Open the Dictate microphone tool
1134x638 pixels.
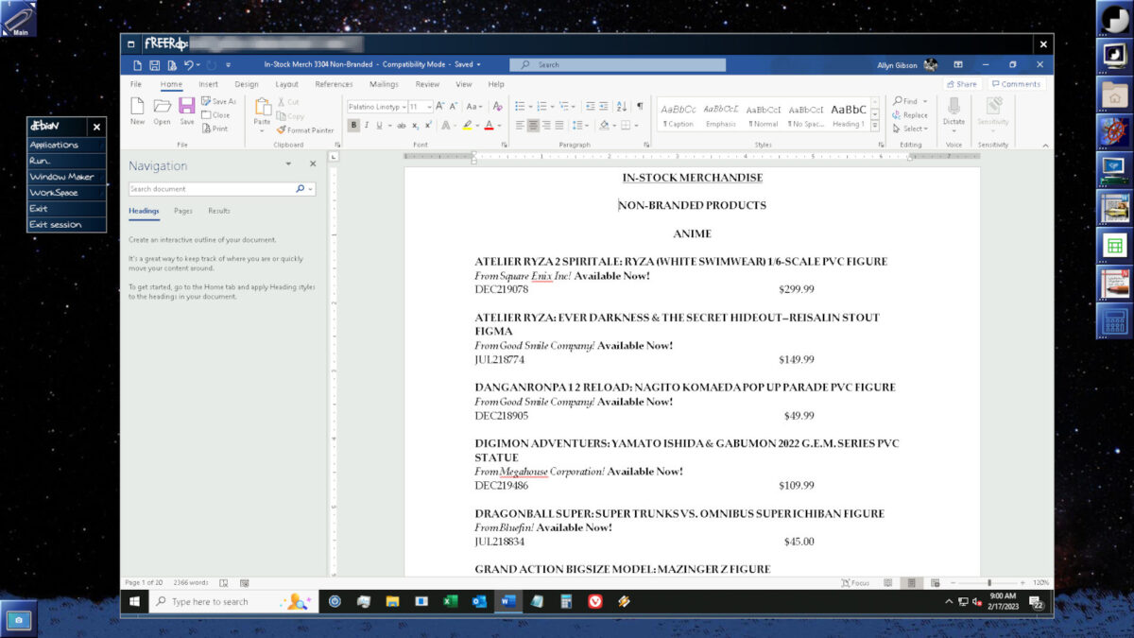tap(954, 111)
